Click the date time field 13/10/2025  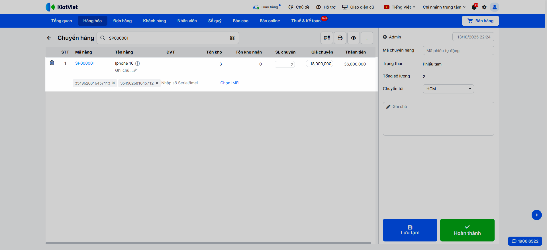pyautogui.click(x=473, y=37)
